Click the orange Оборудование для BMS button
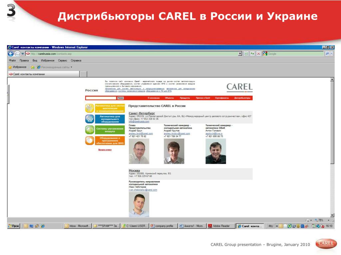This screenshot has width=341, height=255. [x=110, y=140]
